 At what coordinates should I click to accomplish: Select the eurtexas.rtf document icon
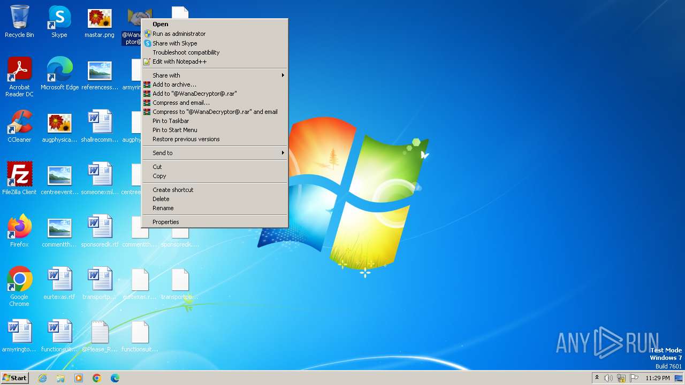pos(59,283)
